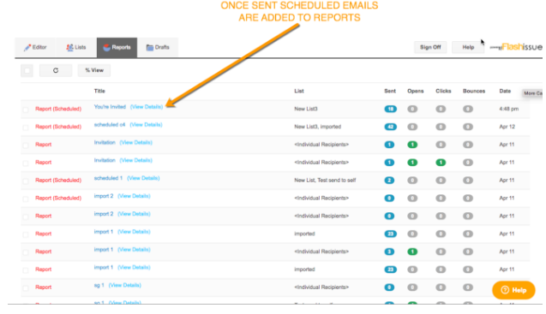Click the Reports tab pie chart icon

pyautogui.click(x=107, y=47)
